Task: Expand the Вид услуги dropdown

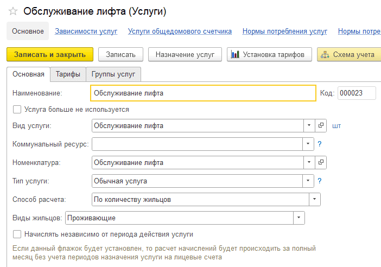Action: point(309,126)
